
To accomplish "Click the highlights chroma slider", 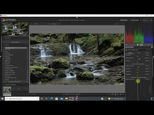I will 138,74.
